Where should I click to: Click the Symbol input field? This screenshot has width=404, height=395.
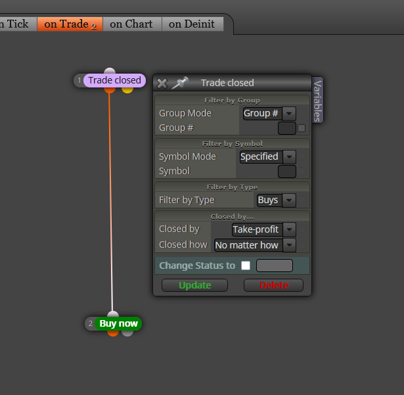287,172
